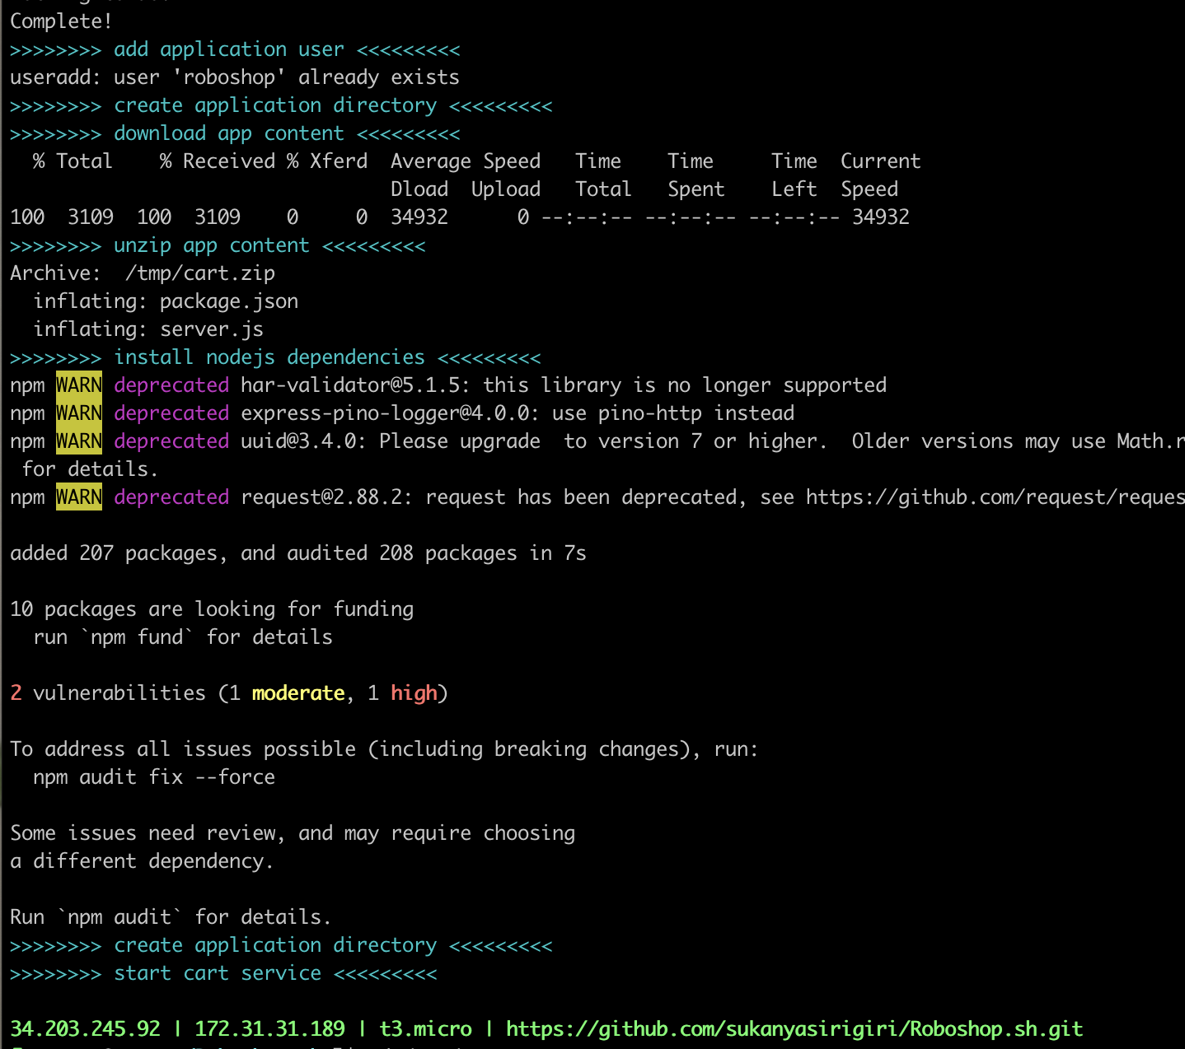Screen dimensions: 1185x1049
Task: Select the Archive path /tmp/cart.zip
Action: tap(200, 273)
